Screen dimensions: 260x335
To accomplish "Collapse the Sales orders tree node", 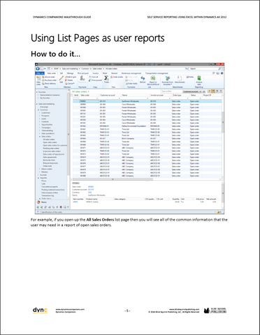I will [40, 137].
